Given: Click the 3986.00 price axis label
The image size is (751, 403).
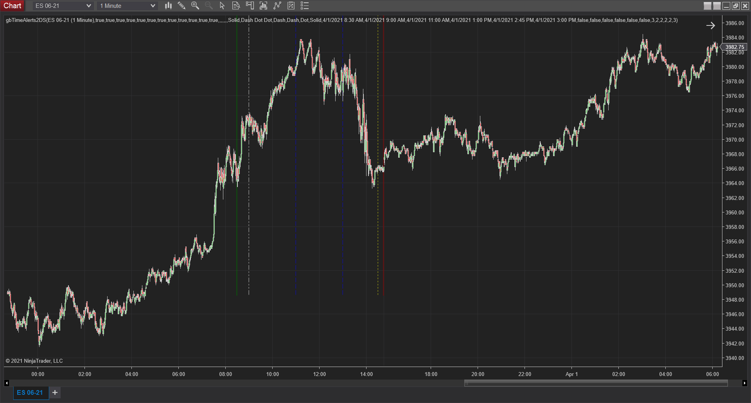Looking at the screenshot, I should coord(735,23).
